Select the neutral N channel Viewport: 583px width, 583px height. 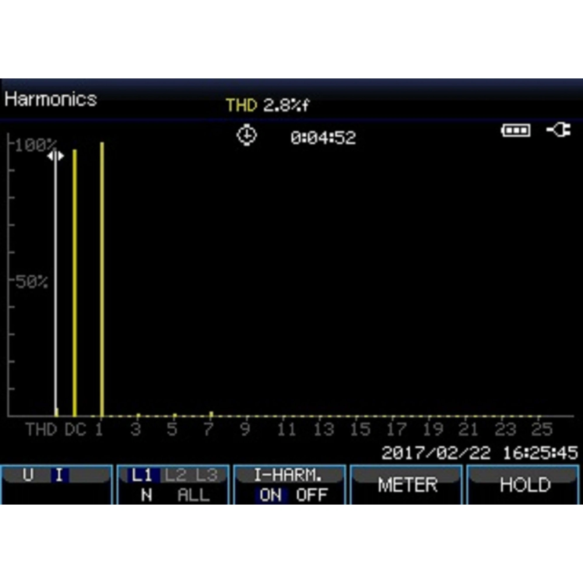click(147, 495)
